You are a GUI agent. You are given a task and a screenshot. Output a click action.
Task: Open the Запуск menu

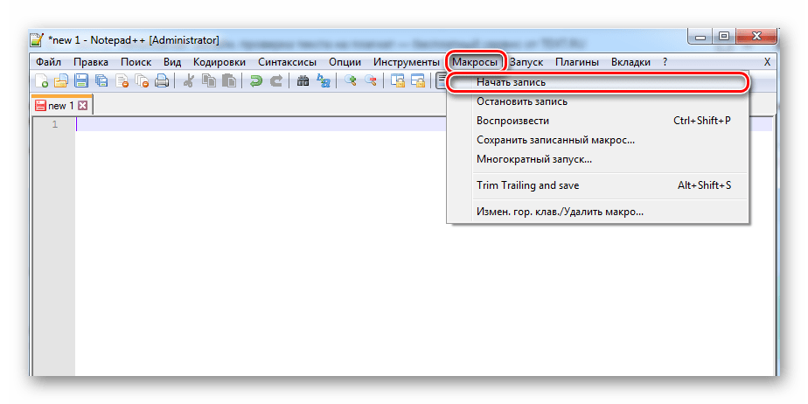tap(526, 62)
